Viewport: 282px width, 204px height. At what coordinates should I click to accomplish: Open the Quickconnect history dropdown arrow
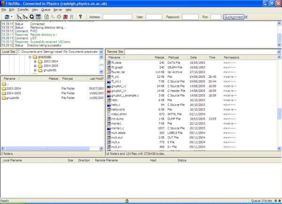[x=246, y=17]
